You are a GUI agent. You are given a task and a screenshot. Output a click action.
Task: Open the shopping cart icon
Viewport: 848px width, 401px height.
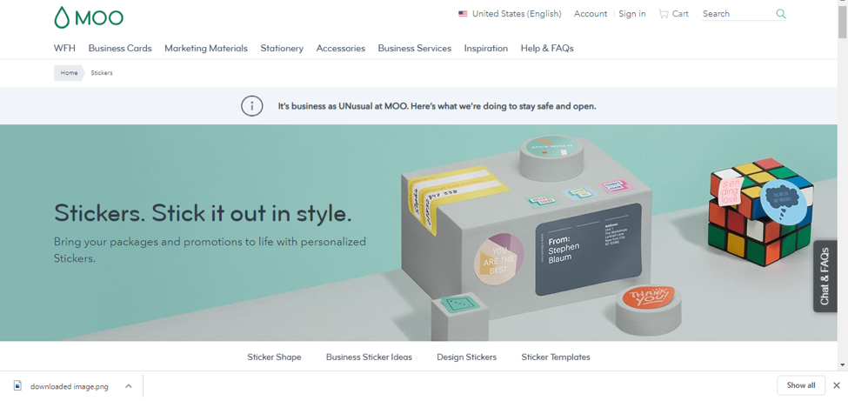point(663,14)
